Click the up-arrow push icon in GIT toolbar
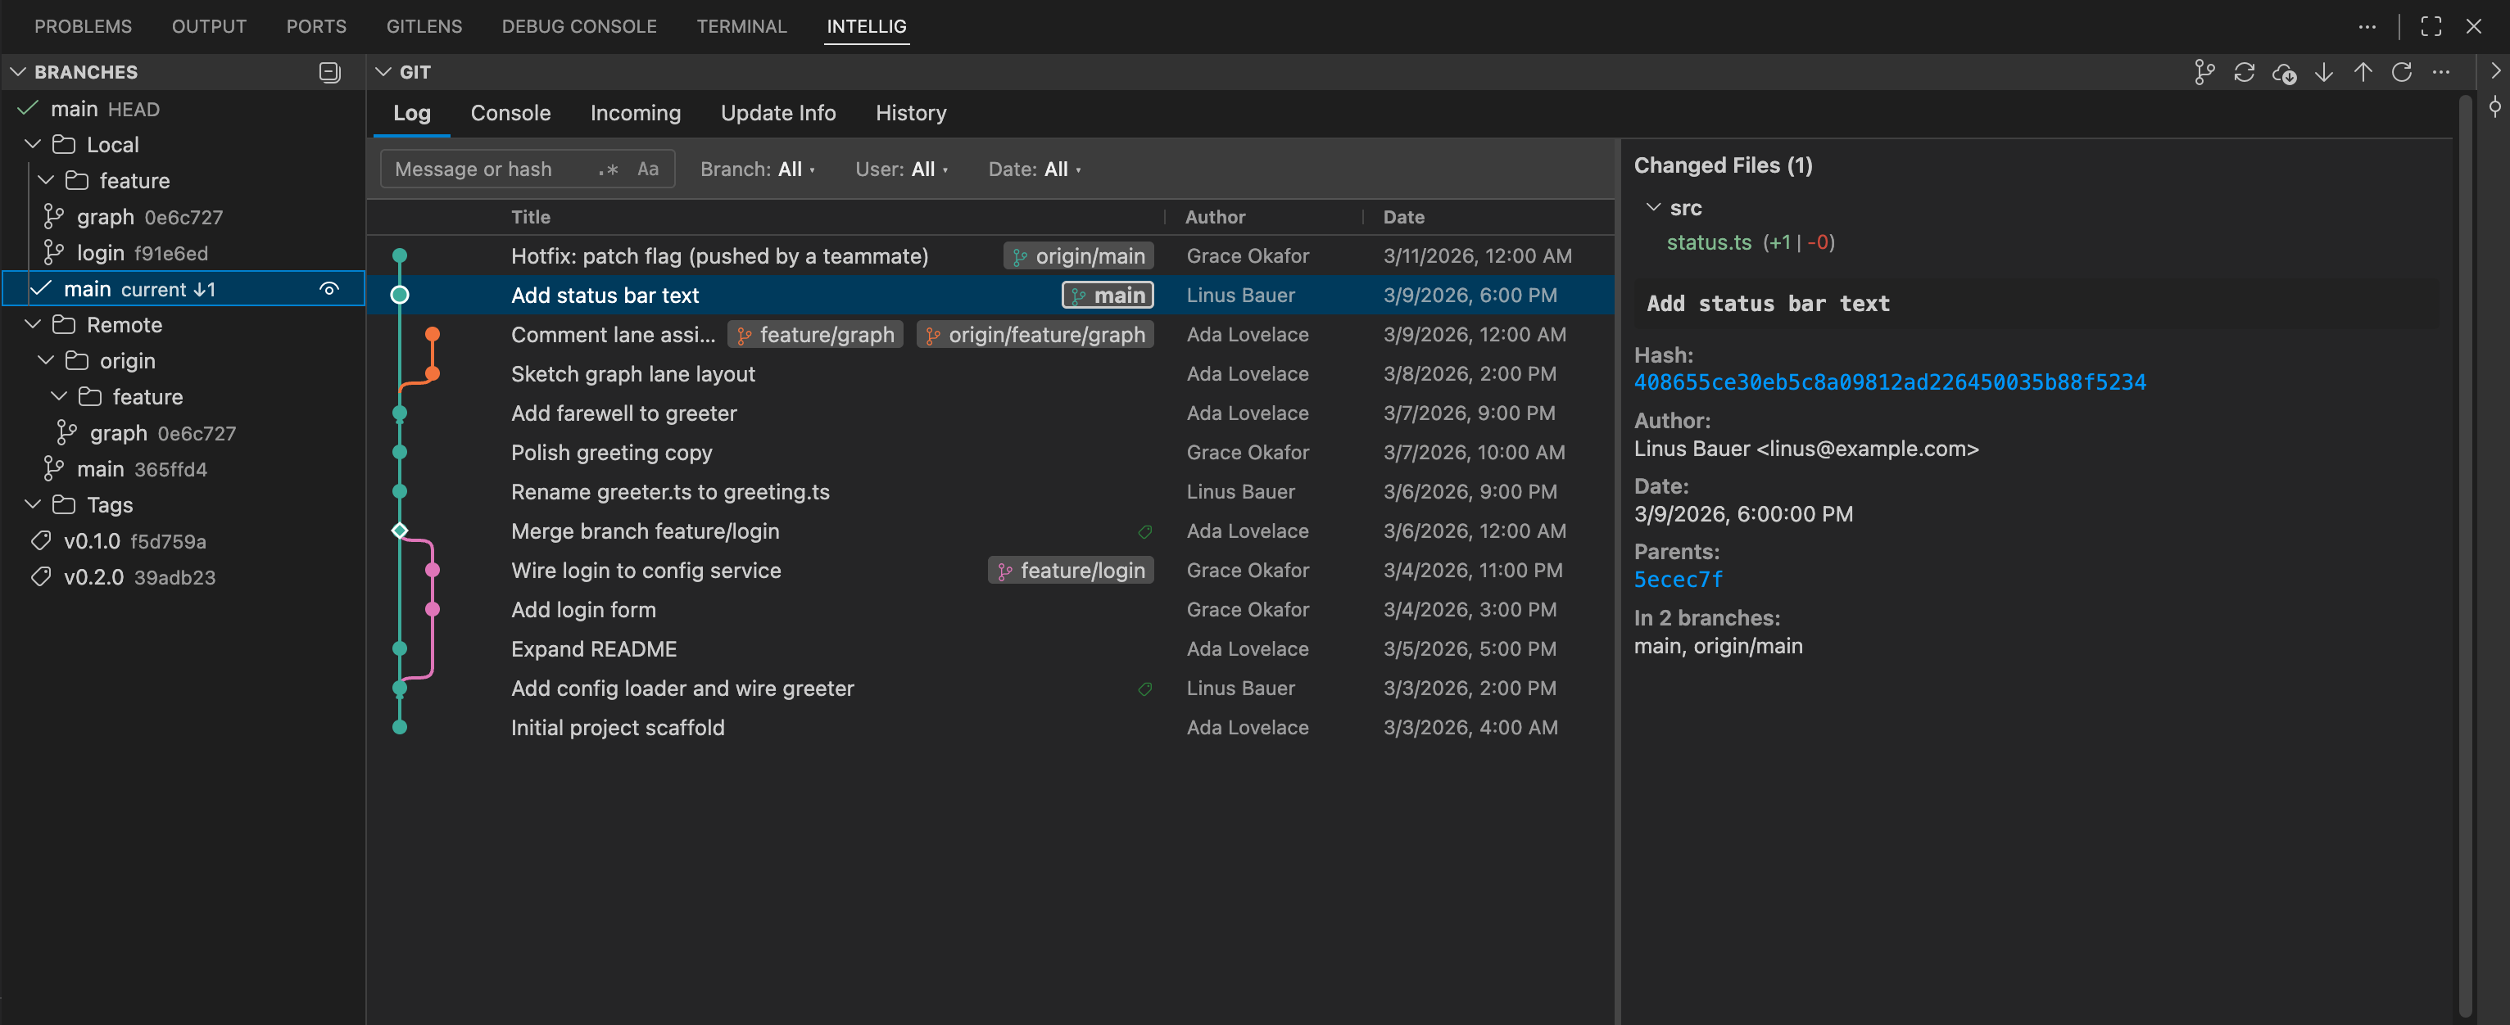2510x1025 pixels. coord(2363,72)
